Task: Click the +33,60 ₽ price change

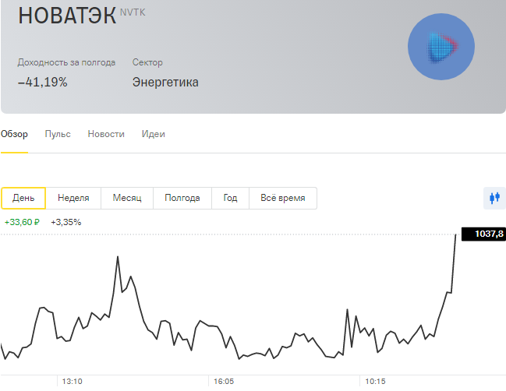Action: coord(22,222)
